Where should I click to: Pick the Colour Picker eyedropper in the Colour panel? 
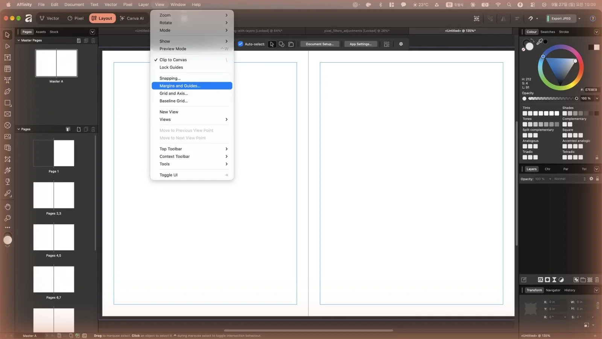pos(539,42)
